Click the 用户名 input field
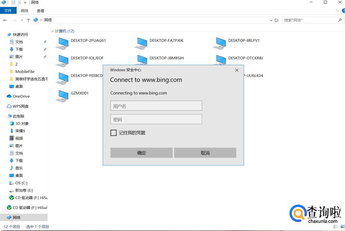Image resolution: width=345 pixels, height=231 pixels. point(156,106)
